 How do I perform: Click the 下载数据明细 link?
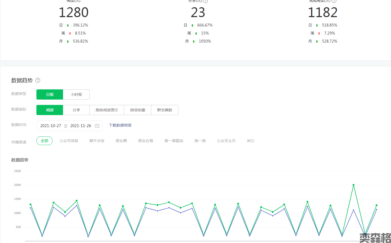click(x=120, y=125)
